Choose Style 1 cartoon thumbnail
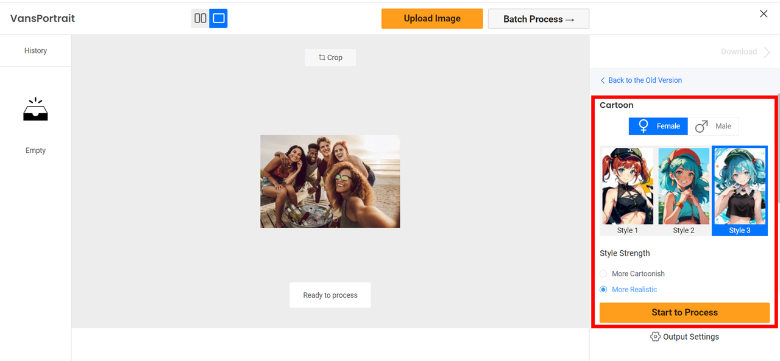The height and width of the screenshot is (361, 780). pos(628,191)
